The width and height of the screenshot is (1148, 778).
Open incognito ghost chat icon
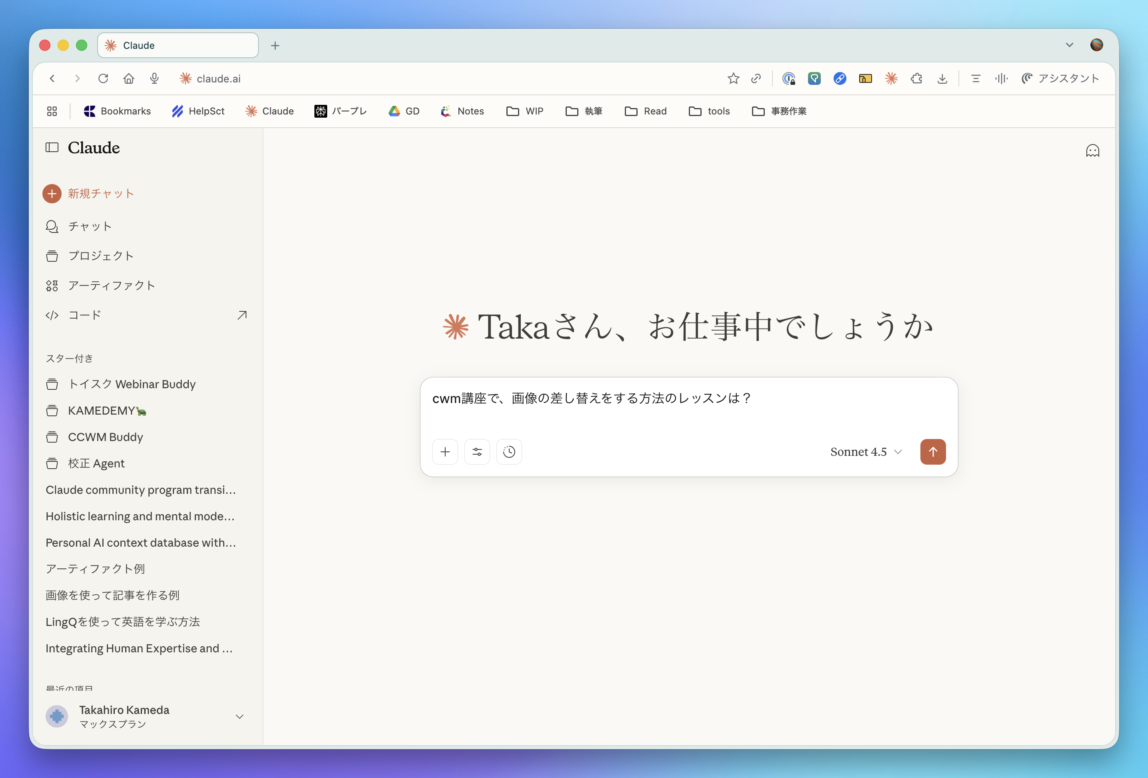click(1092, 151)
